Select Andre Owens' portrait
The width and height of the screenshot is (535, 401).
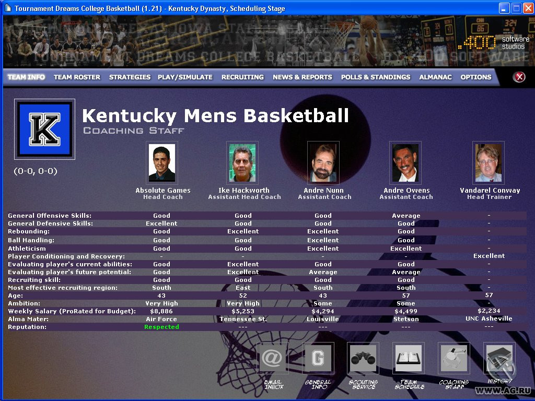tap(405, 163)
